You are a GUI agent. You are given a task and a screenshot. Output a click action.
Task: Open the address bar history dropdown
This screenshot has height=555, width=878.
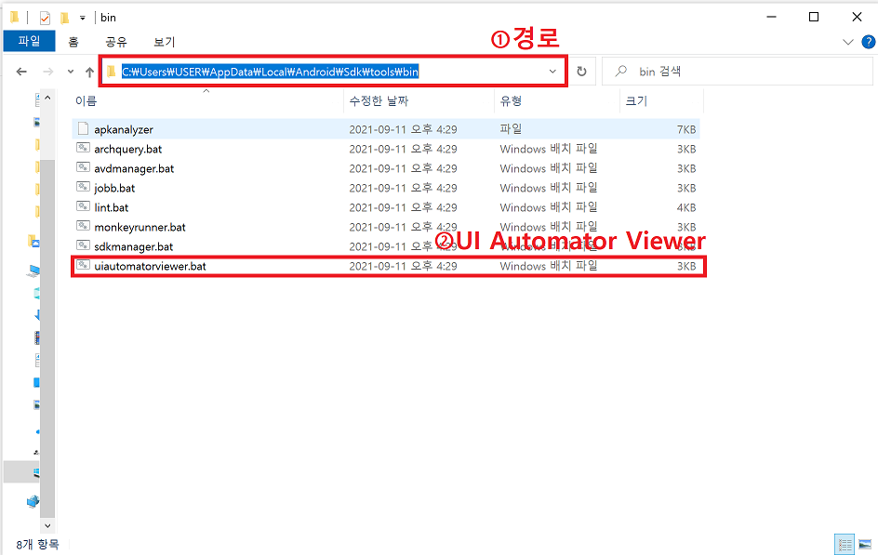552,71
